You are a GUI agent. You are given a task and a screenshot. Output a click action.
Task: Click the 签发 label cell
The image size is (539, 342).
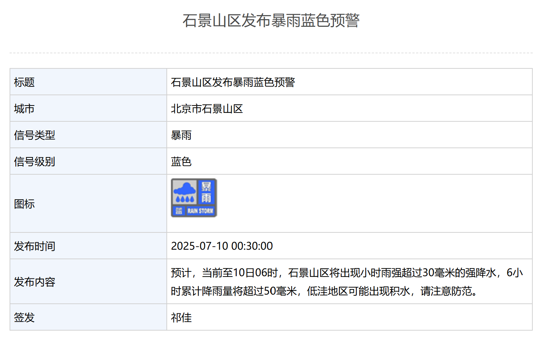click(x=88, y=317)
